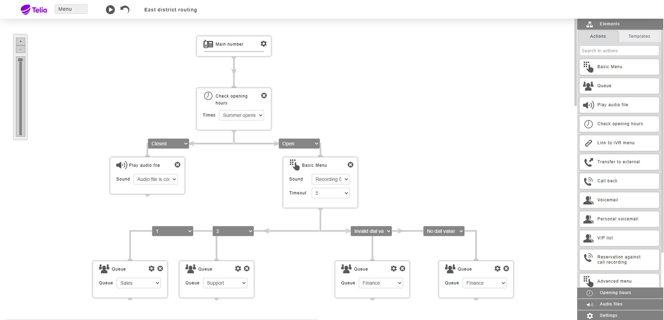
Task: Click the zoom slider handle
Action: point(20,60)
